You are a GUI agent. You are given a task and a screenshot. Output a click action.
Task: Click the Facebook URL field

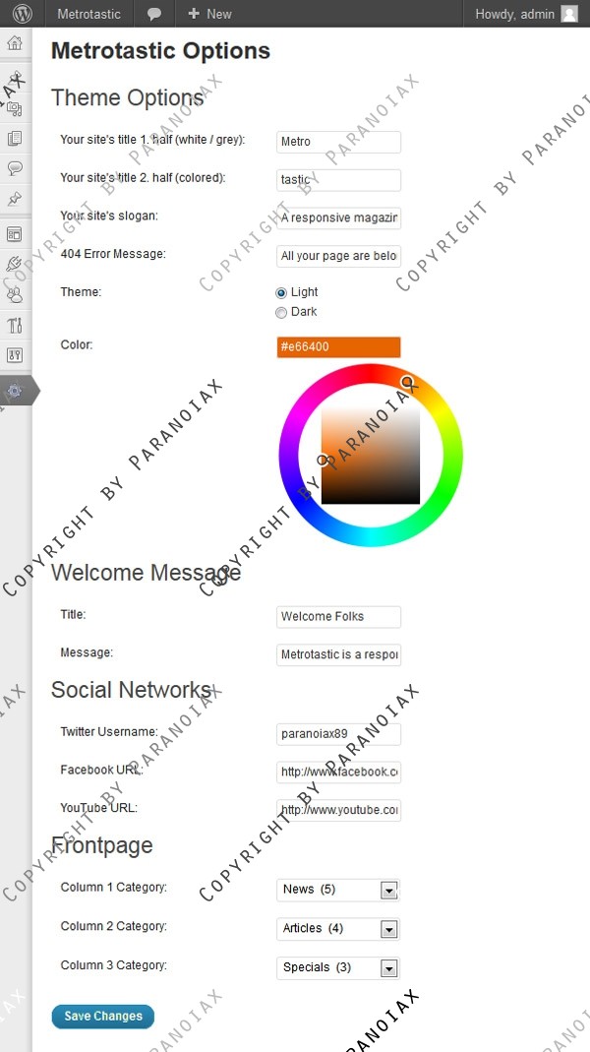click(x=338, y=773)
